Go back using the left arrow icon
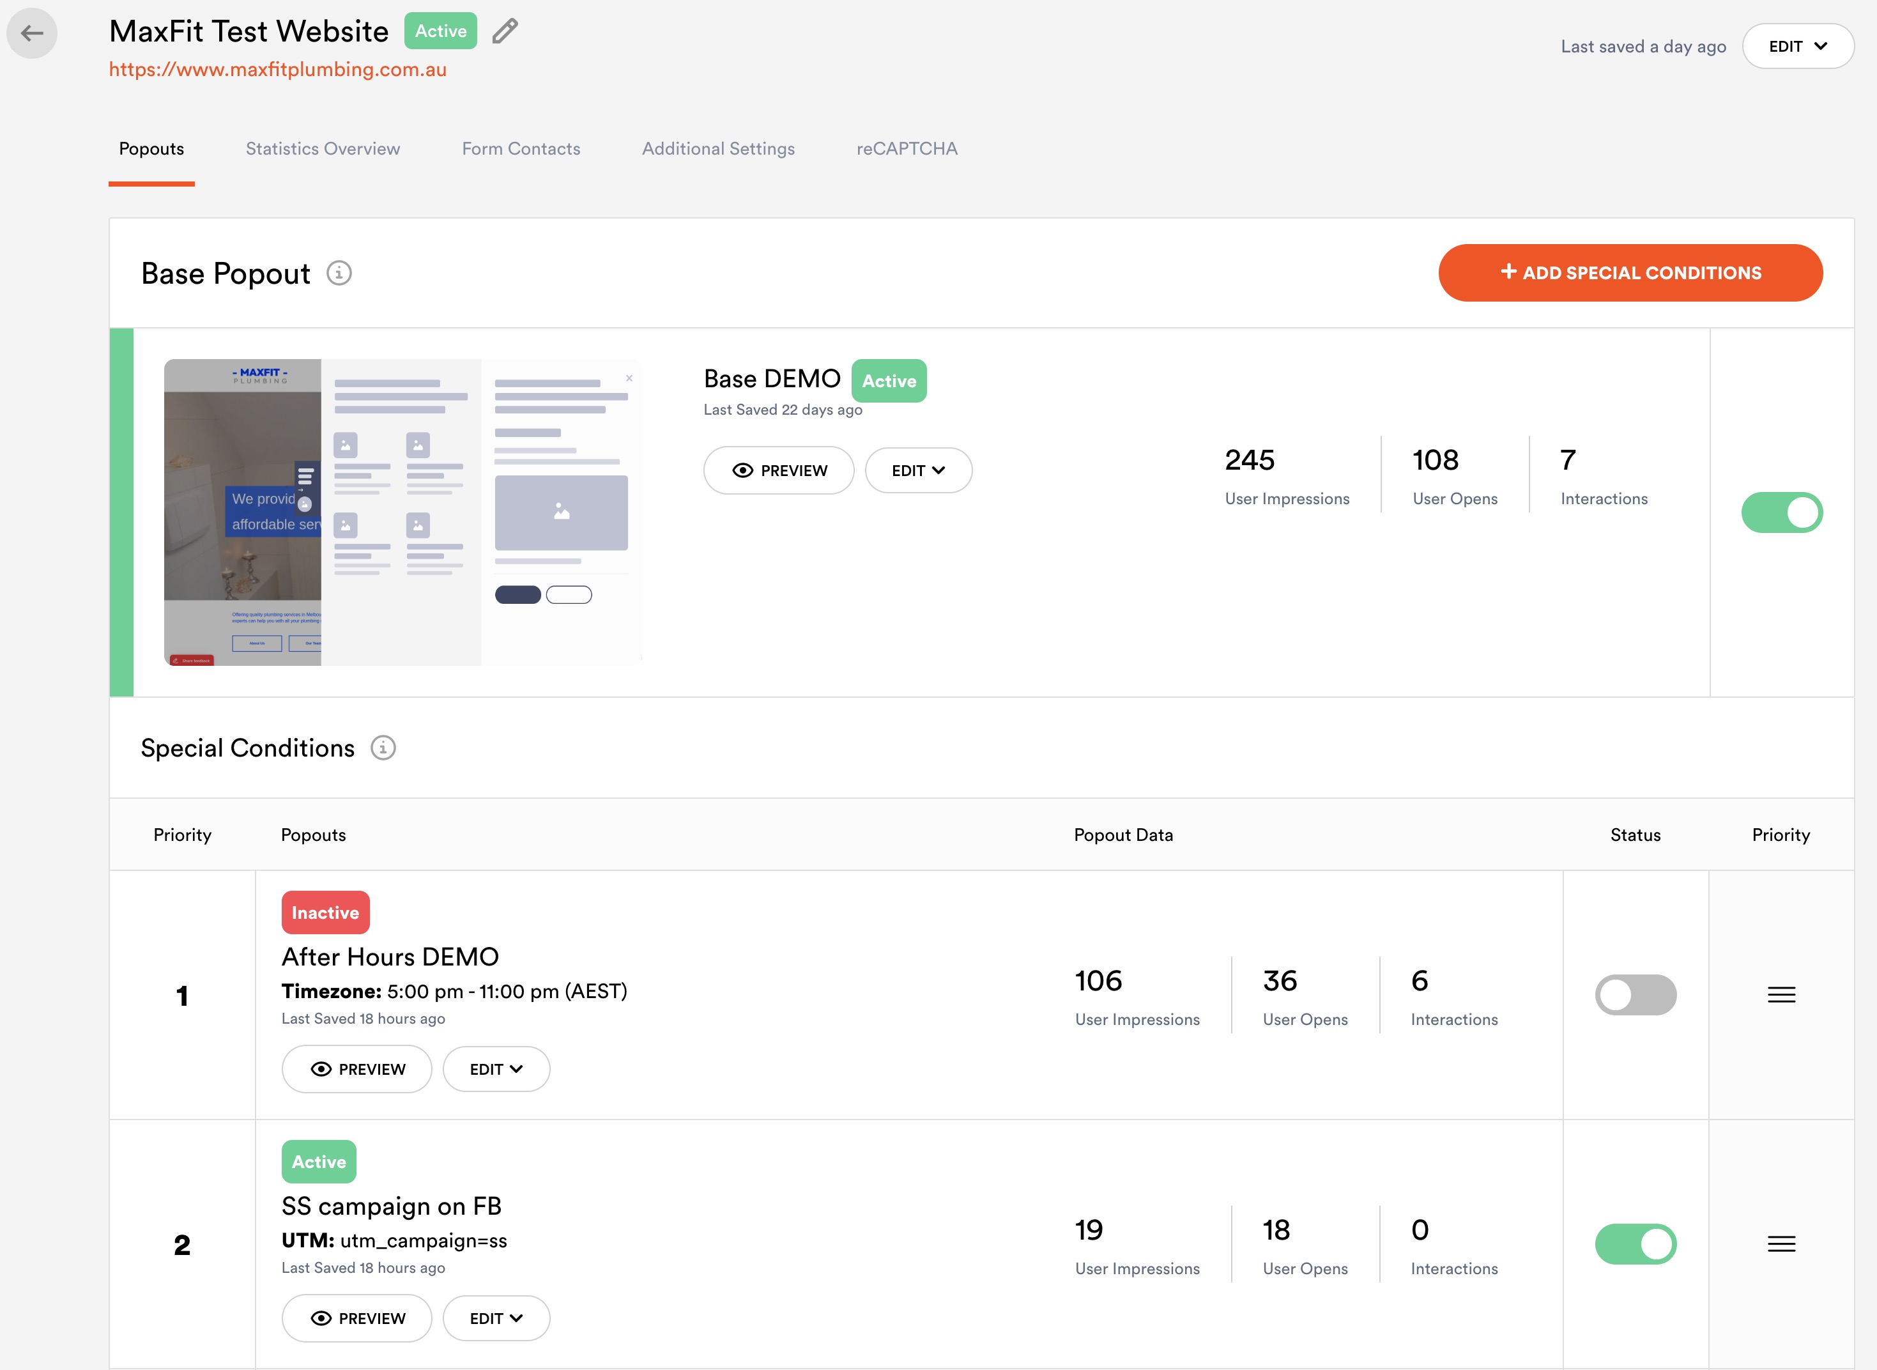Screen dimensions: 1877x1370 pyautogui.click(x=31, y=33)
